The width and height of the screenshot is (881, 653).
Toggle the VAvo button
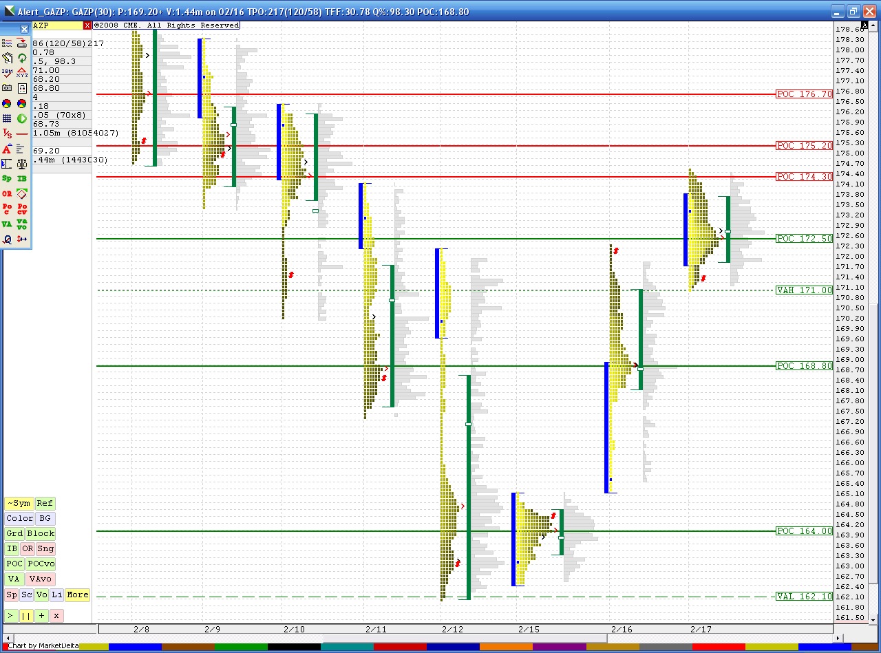click(x=41, y=579)
